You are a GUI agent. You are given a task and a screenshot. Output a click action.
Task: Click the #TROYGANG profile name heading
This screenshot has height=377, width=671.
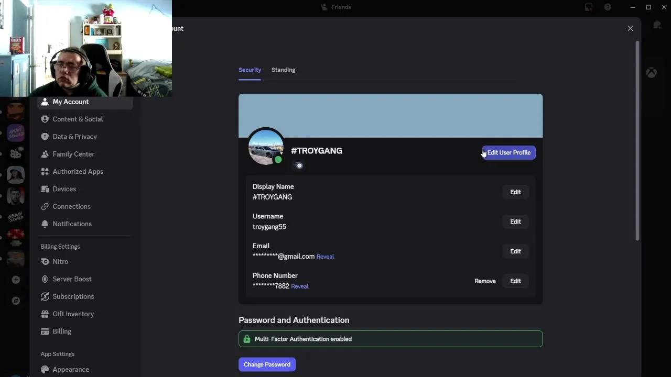(317, 151)
